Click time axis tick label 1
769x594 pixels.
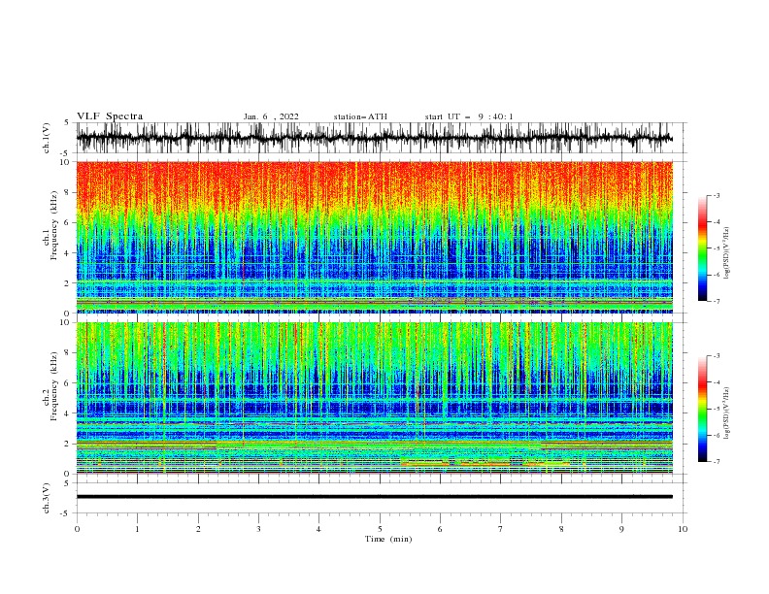pos(137,529)
